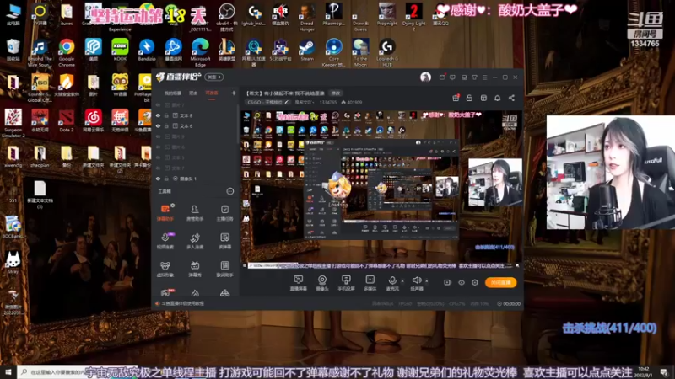Open stream settings gear beside 关闭直播
The image size is (675, 379).
(x=475, y=282)
